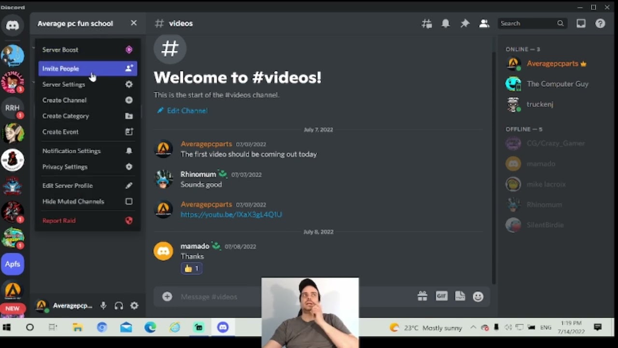Show pinned messages pin icon
Screen dimensions: 618x348
pyautogui.click(x=465, y=23)
